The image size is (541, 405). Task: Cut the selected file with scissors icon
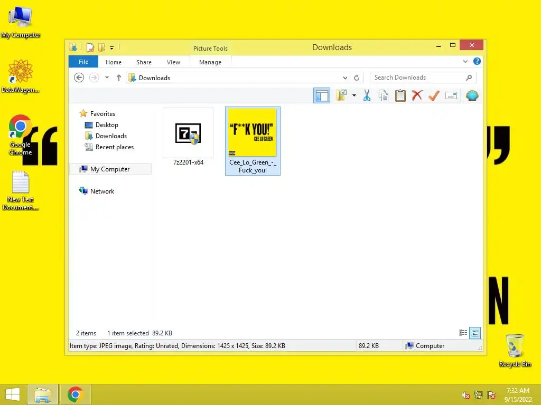[367, 95]
